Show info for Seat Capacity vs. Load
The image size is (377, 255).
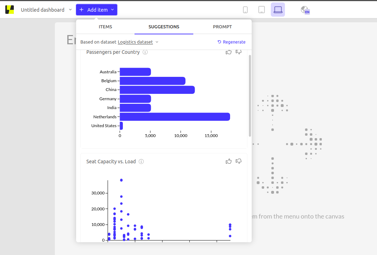coord(141,161)
